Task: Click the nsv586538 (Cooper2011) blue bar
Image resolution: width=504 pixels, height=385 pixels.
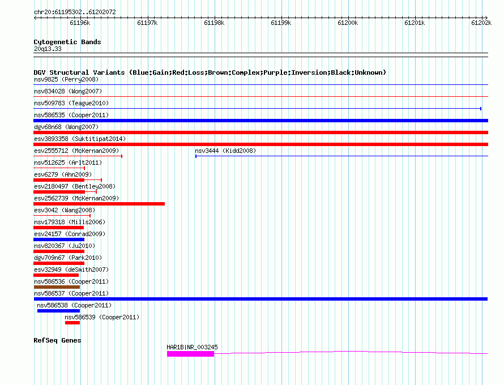Action: (x=58, y=311)
